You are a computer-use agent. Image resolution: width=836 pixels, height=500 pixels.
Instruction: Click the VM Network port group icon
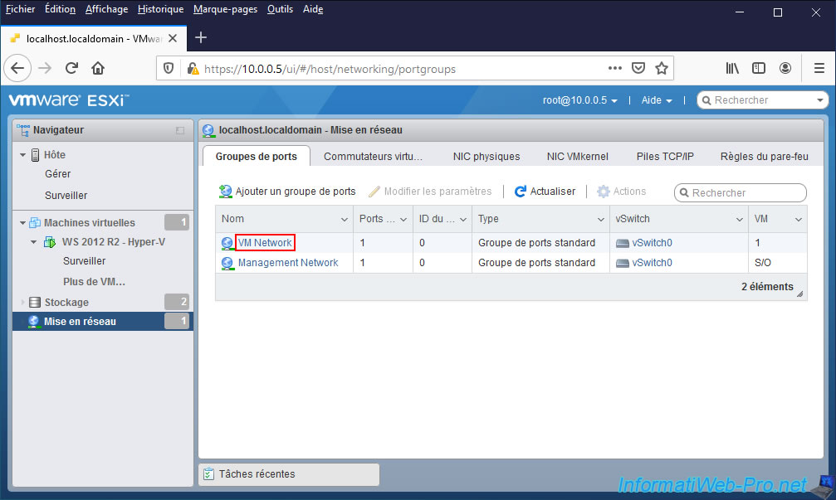pyautogui.click(x=227, y=243)
